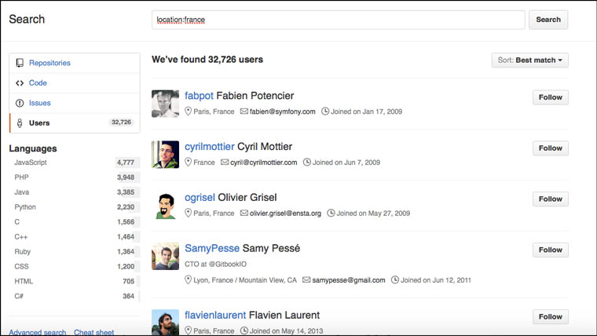This screenshot has width=597, height=336.
Task: Click the Repositories book icon in sidebar
Action: (20, 63)
